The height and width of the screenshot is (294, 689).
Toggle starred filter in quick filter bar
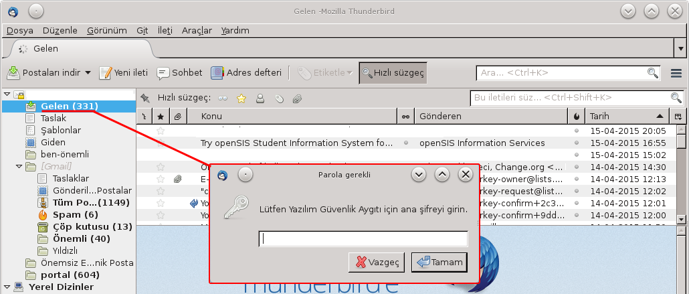click(241, 98)
